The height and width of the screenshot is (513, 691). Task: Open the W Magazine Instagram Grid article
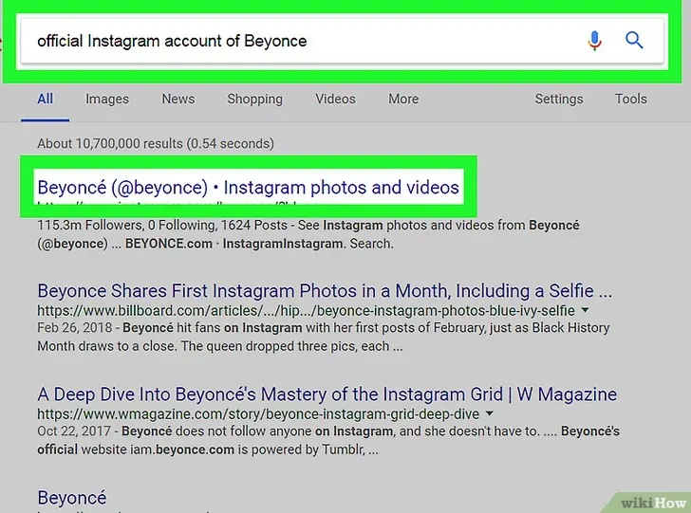327,394
